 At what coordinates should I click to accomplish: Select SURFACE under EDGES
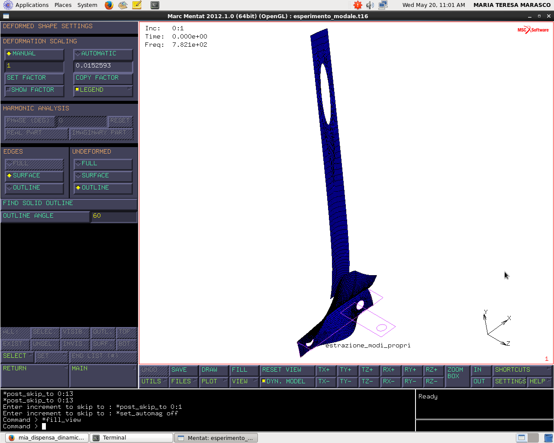tap(34, 176)
